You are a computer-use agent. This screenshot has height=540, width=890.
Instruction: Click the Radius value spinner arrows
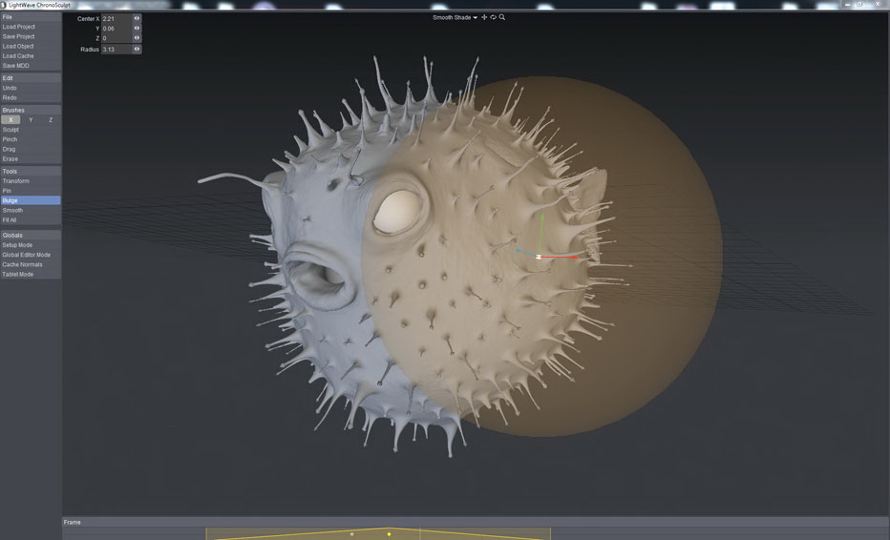137,49
